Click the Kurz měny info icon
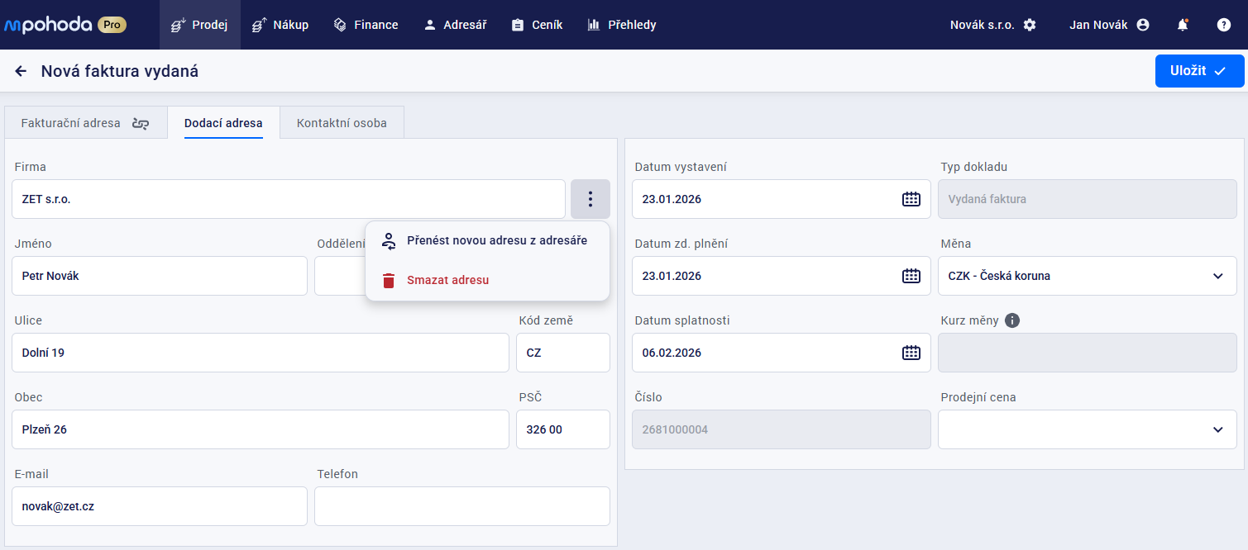Screen dimensions: 1248x550 click(x=1012, y=320)
